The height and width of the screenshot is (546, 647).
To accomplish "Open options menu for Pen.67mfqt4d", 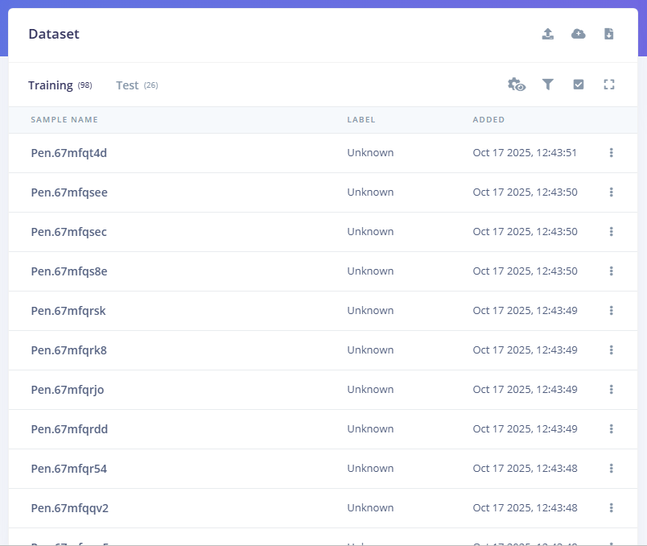I will 612,153.
